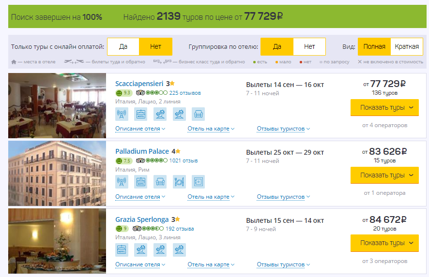Open the '192 отзыва' reviews link
This screenshot has height=277, width=429.
pos(180,229)
